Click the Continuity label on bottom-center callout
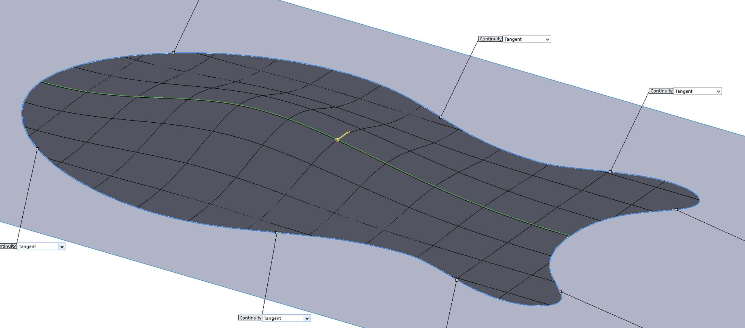The width and height of the screenshot is (745, 328). click(250, 318)
